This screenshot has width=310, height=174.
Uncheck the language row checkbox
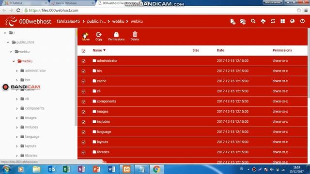83,132
